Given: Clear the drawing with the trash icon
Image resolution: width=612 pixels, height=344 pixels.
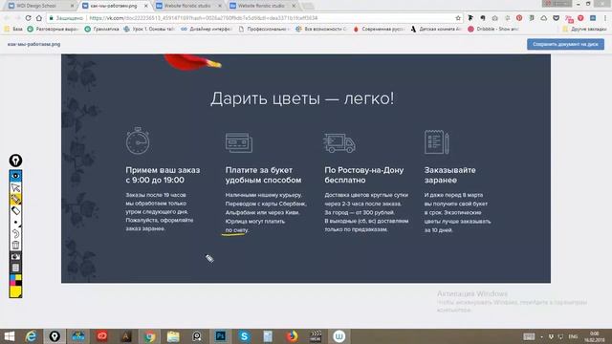Looking at the screenshot, I should point(15,245).
